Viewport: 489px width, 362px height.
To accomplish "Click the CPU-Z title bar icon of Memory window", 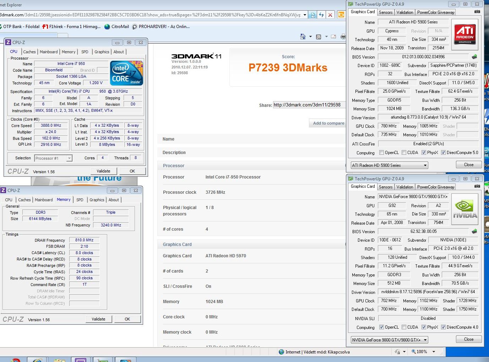I will pyautogui.click(x=3, y=190).
